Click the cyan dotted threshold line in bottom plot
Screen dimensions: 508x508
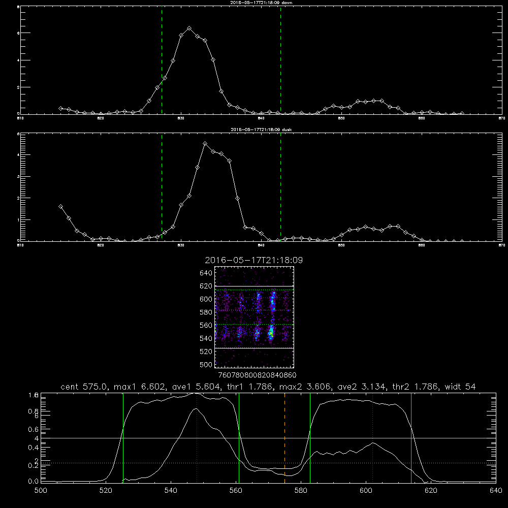coord(269,463)
